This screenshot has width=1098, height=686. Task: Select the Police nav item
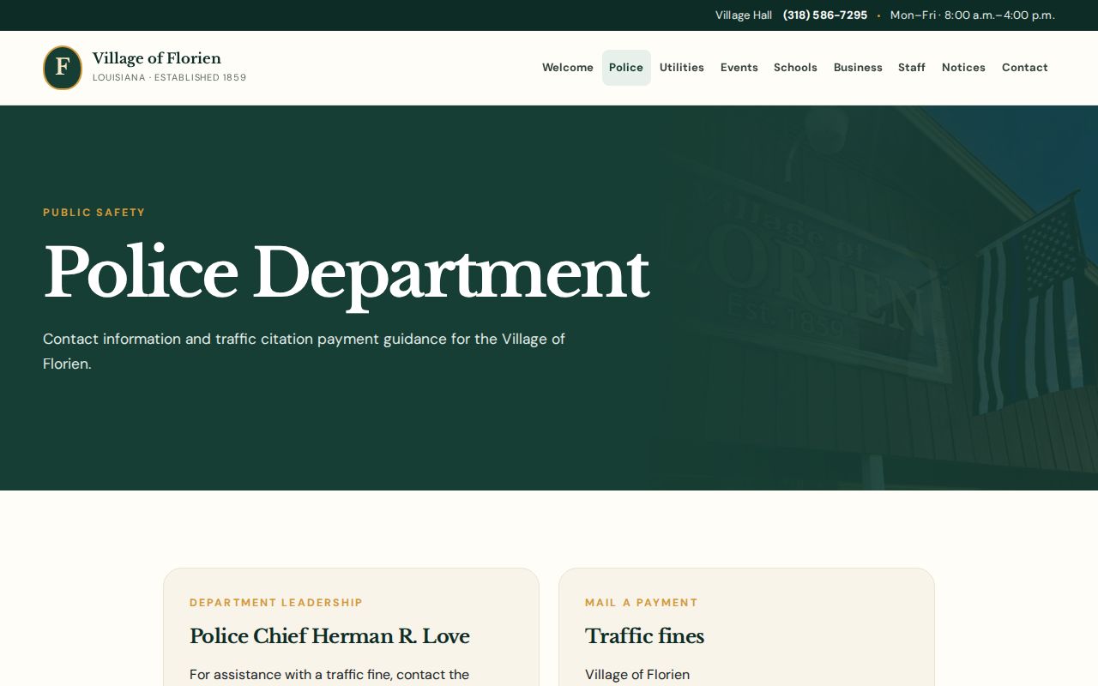(626, 68)
